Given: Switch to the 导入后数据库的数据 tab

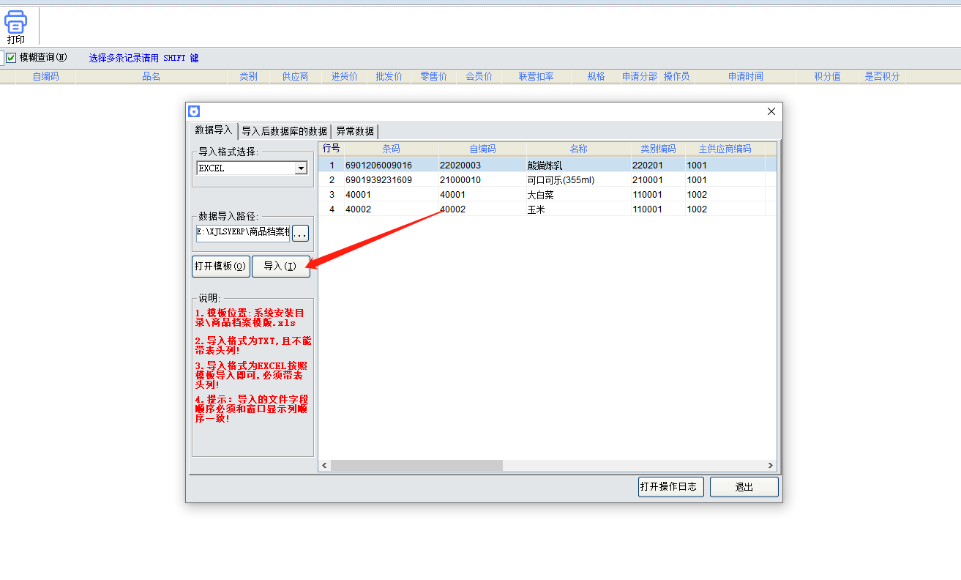Looking at the screenshot, I should [x=284, y=131].
